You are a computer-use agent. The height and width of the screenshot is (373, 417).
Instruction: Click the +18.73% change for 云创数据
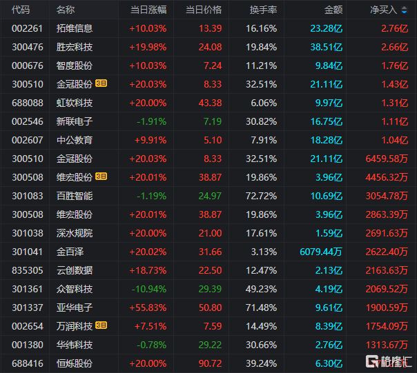[148, 270]
